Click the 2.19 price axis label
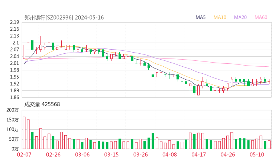 click(14, 22)
